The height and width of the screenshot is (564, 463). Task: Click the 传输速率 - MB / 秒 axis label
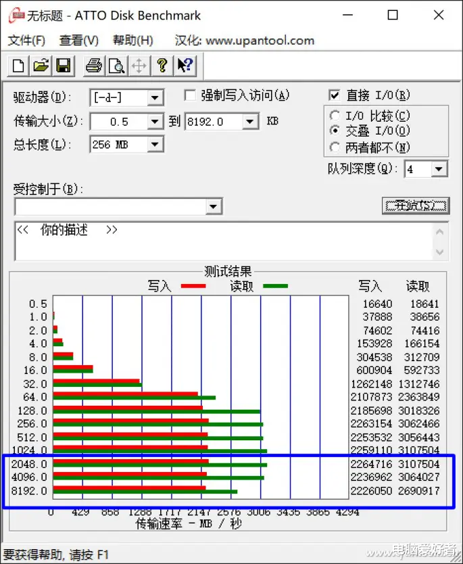click(189, 524)
